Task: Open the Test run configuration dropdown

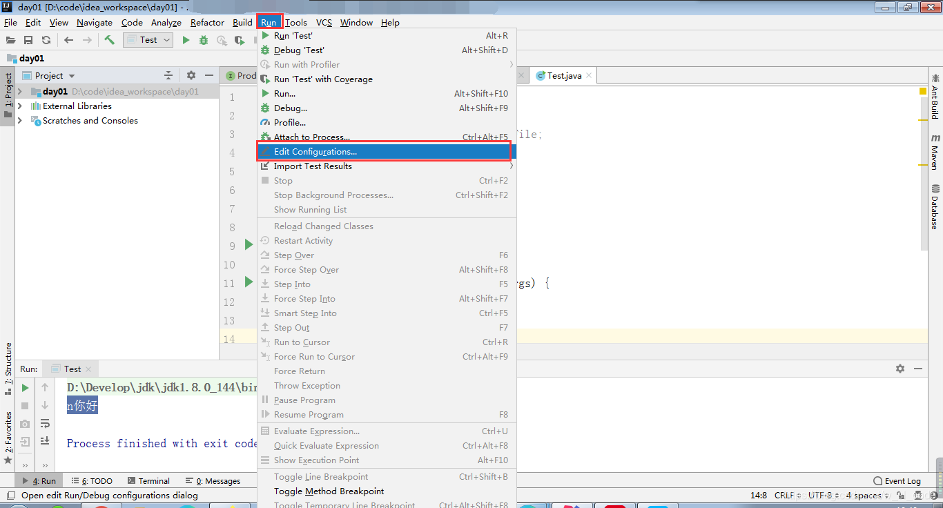Action: click(x=148, y=40)
